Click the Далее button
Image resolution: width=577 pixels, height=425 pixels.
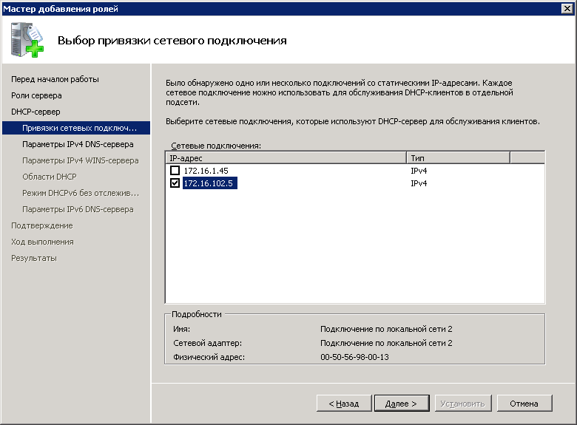[402, 404]
